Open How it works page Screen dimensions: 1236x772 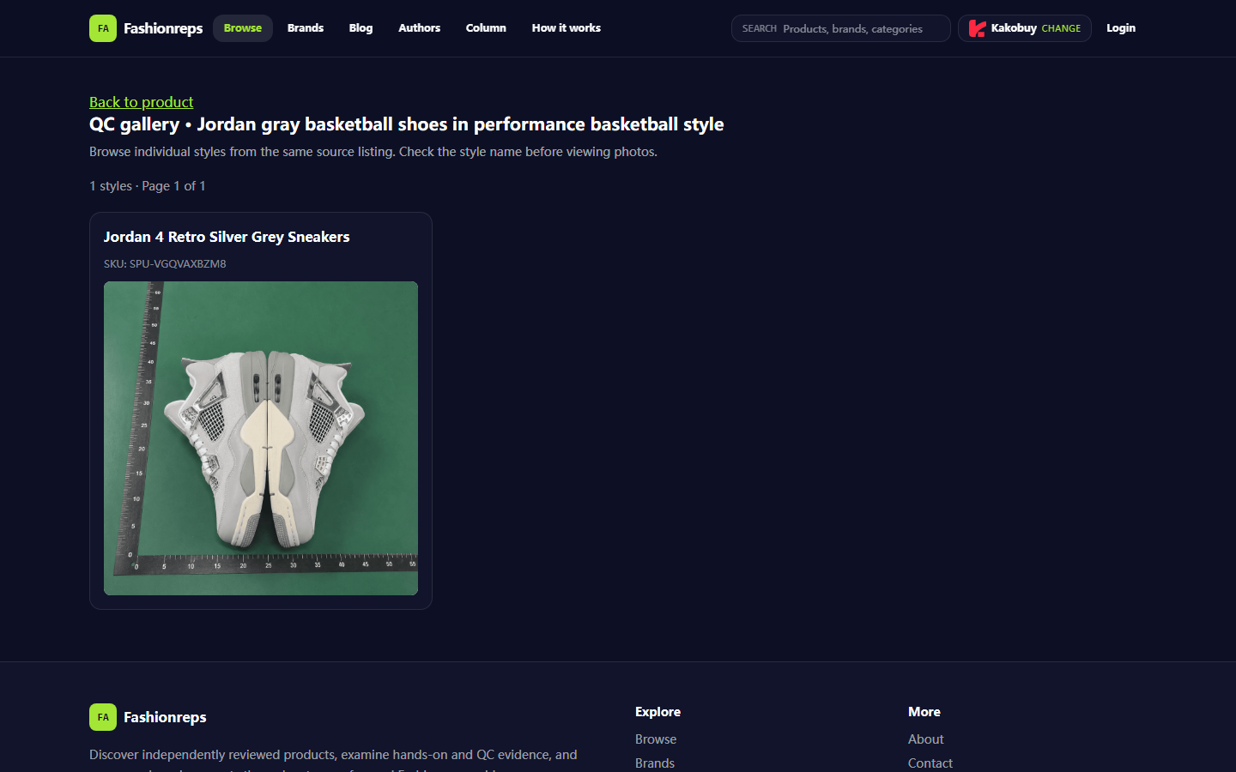(x=566, y=28)
